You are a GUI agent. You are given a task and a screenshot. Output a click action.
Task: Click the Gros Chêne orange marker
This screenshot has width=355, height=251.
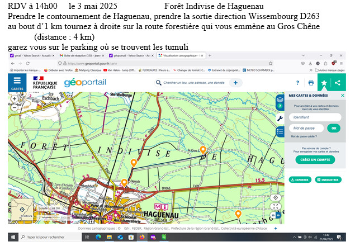[203, 150]
